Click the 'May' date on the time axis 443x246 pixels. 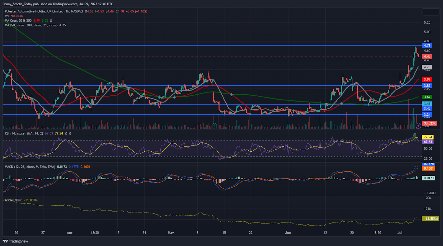pos(171,233)
